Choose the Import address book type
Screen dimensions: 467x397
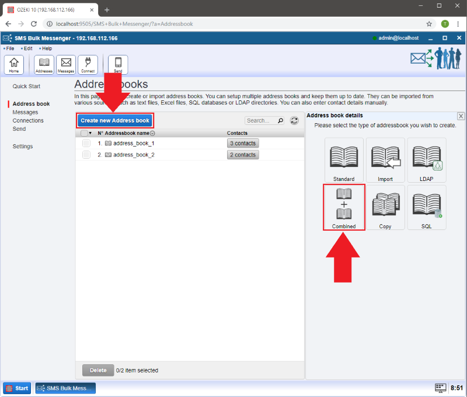tap(385, 161)
